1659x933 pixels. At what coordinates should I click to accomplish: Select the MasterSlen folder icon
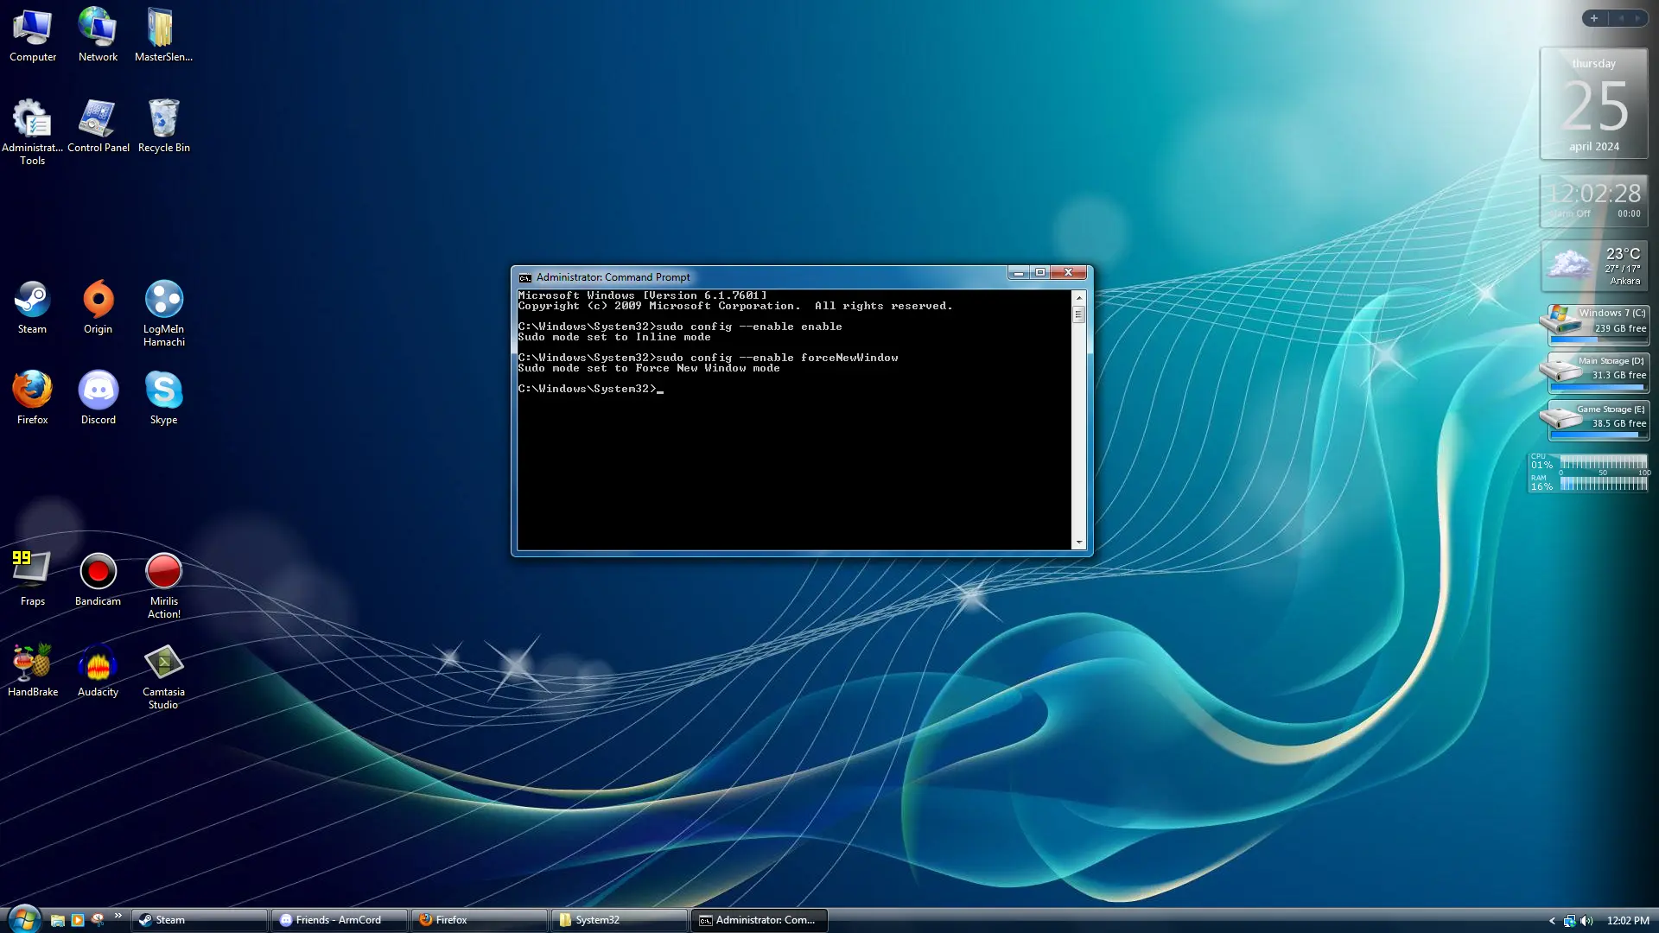pyautogui.click(x=163, y=35)
